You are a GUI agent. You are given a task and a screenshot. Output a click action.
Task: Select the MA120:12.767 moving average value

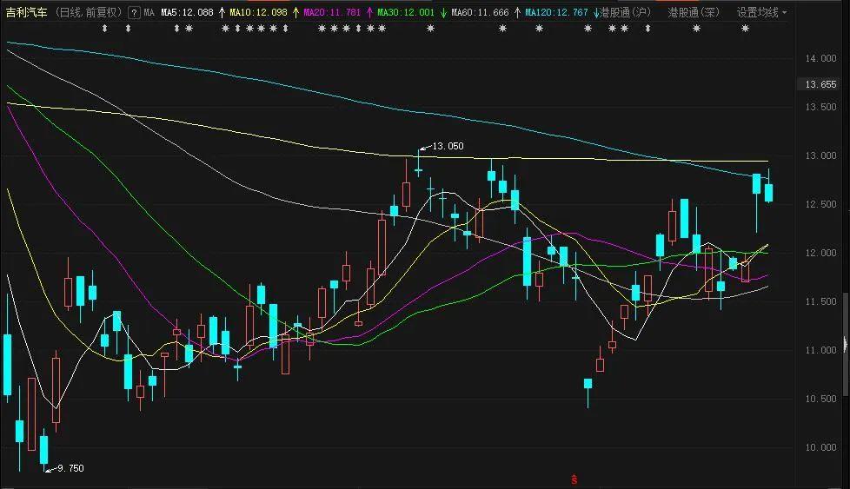coord(556,12)
